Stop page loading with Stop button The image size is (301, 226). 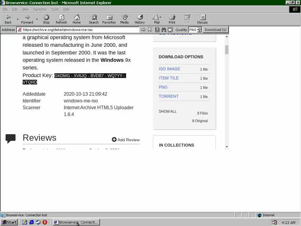[x=46, y=19]
